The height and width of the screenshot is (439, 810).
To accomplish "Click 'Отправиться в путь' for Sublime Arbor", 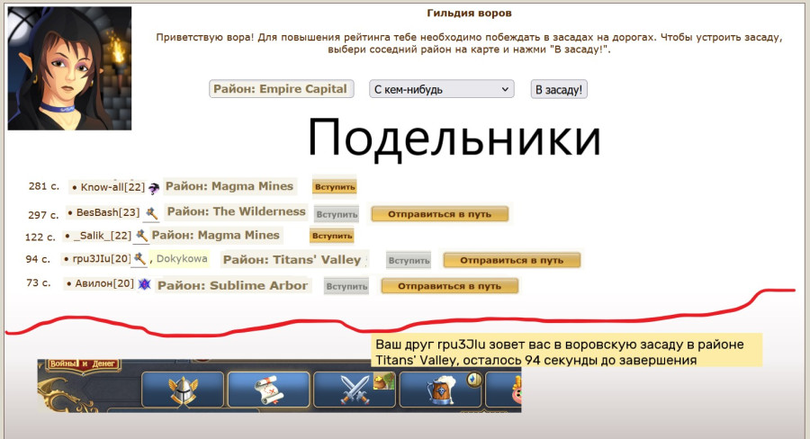I will (450, 286).
